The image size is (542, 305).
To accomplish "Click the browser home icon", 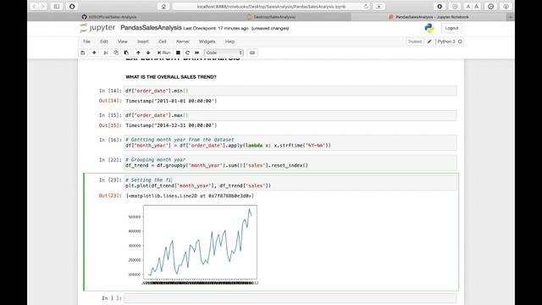I will point(163,6).
